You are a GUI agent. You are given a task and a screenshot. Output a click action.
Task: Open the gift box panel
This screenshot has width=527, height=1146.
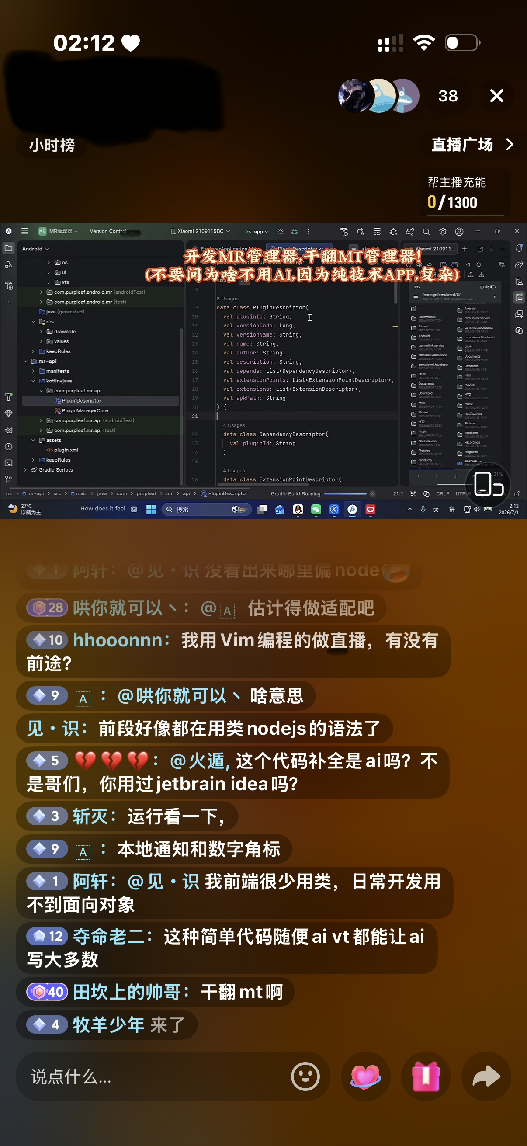426,1076
